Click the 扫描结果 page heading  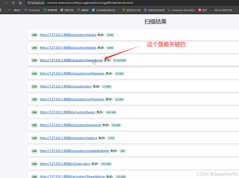(x=155, y=22)
